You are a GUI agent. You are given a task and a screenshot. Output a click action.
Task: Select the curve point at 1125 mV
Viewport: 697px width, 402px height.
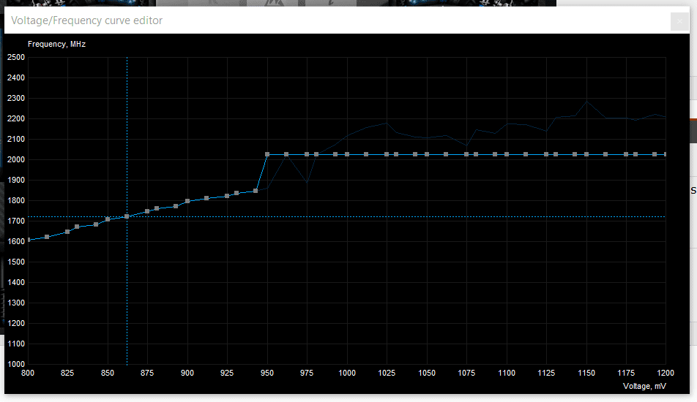546,154
